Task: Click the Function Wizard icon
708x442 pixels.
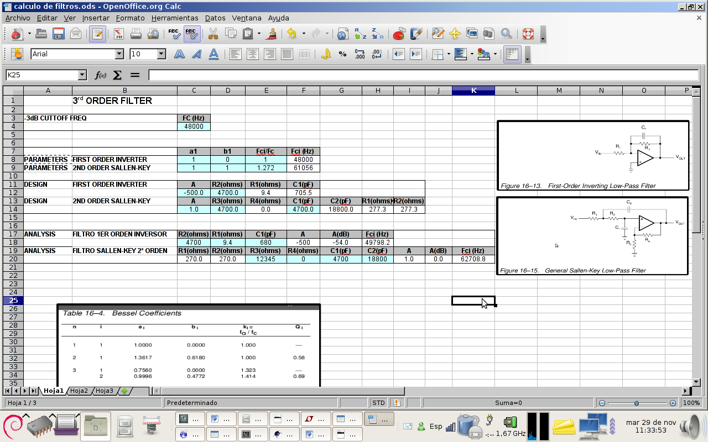Action: click(x=100, y=75)
